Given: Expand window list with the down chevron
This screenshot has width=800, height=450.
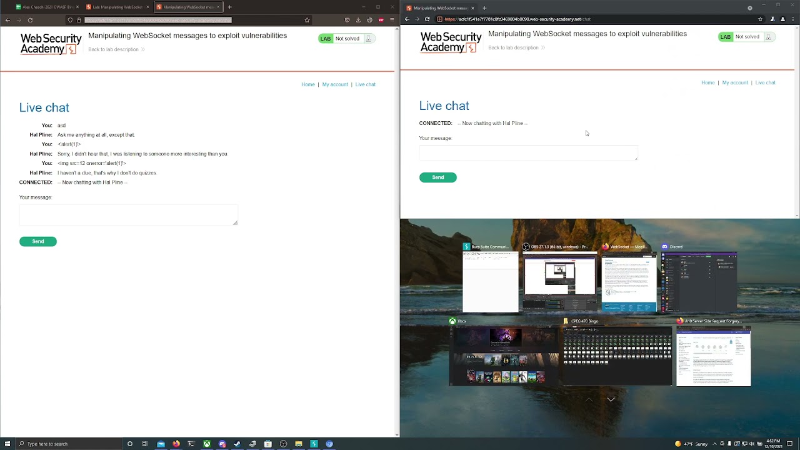Looking at the screenshot, I should tap(611, 399).
